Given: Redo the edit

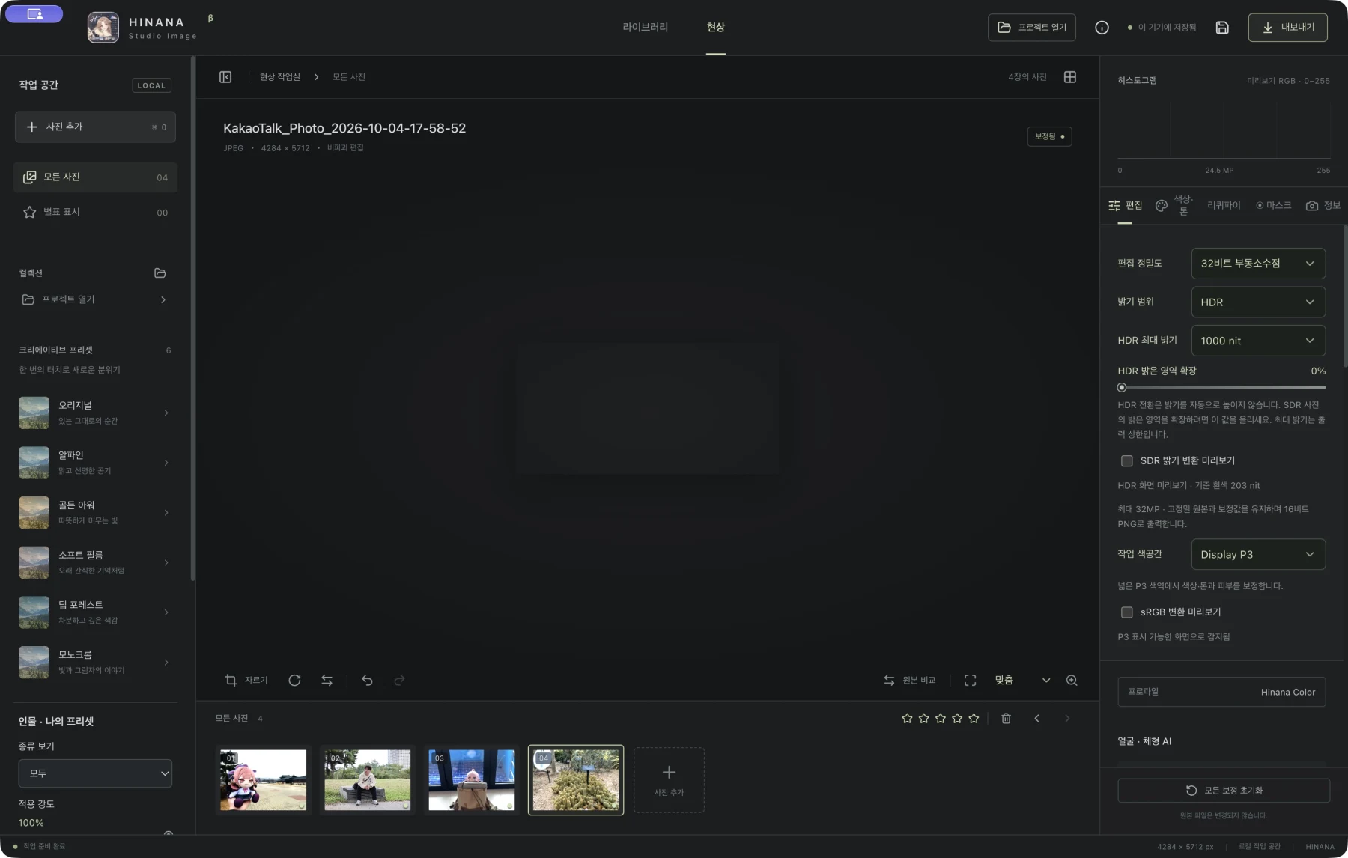Looking at the screenshot, I should coord(399,680).
